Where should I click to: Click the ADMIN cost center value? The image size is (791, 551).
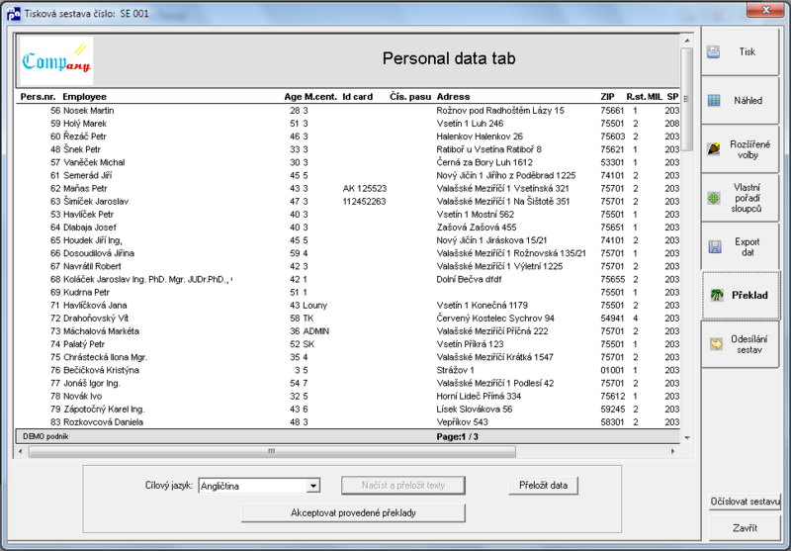tap(316, 331)
